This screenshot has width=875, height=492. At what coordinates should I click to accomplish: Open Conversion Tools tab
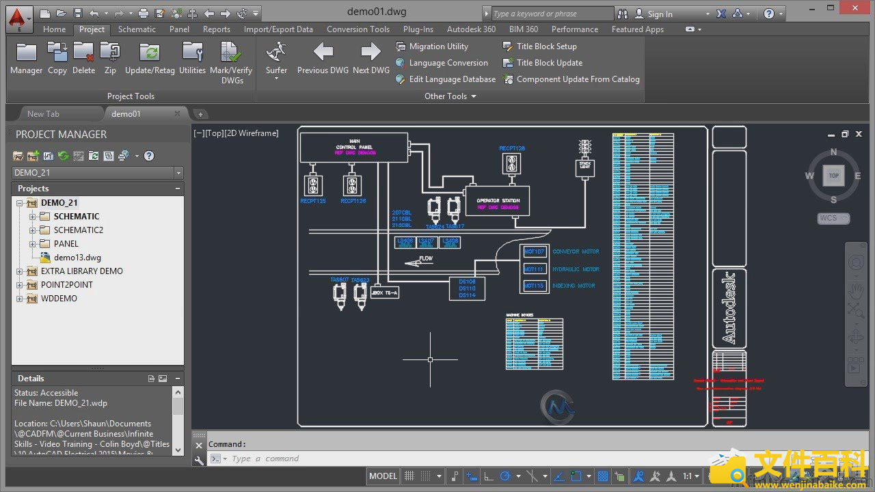coord(358,29)
